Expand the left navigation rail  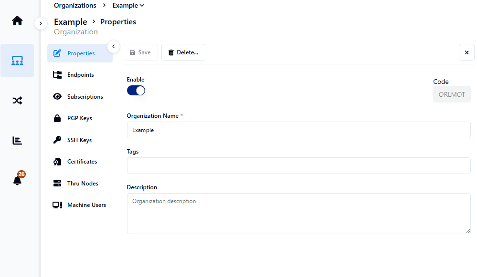click(41, 23)
